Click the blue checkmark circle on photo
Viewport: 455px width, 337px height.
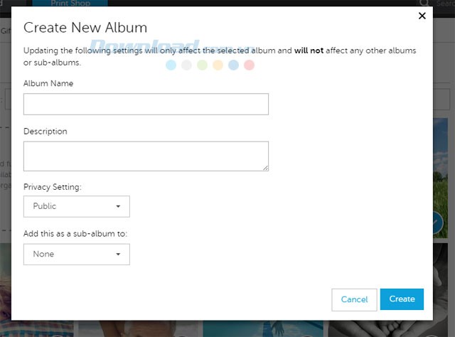point(438,224)
